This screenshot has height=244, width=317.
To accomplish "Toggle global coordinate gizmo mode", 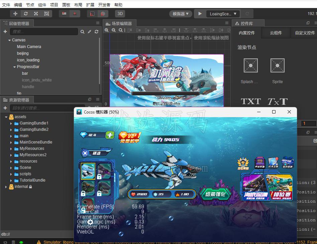I will (103, 14).
